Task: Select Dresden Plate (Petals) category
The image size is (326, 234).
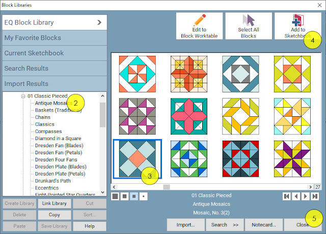Action: 60,174
